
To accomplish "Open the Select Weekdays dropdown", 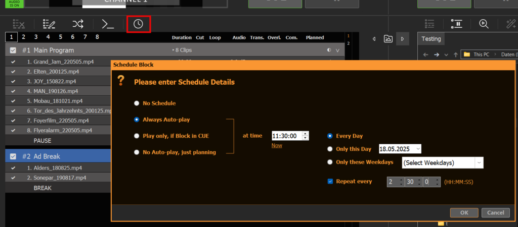I will coord(442,163).
